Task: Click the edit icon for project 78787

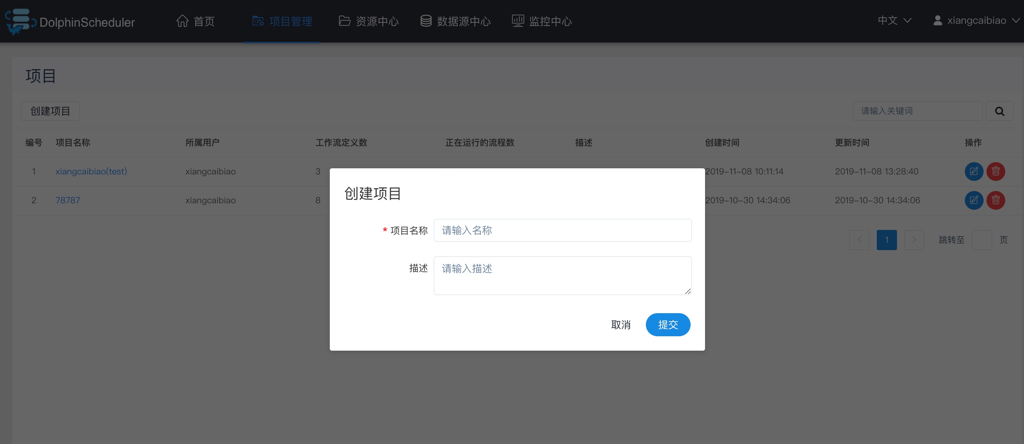Action: pos(973,200)
